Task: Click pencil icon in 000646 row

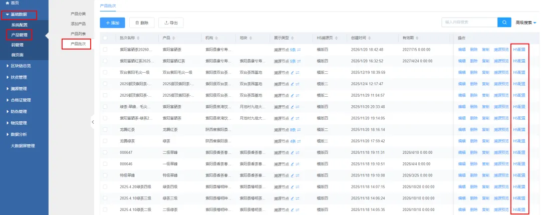Action: pos(292,164)
